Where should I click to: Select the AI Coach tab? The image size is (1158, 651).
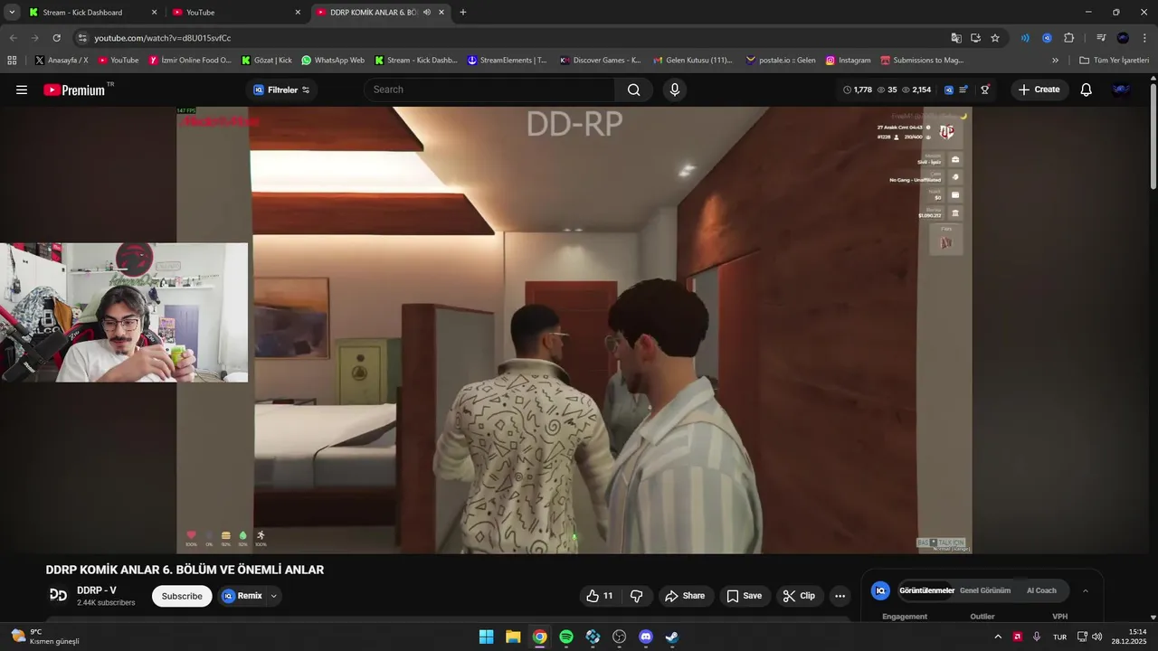1041,590
